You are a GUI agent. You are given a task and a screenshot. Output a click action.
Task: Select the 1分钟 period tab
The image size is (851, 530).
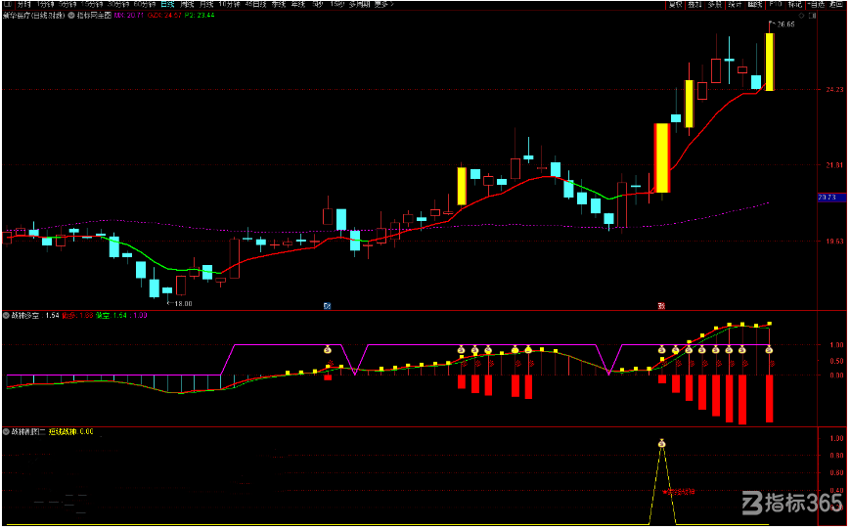(x=46, y=4)
